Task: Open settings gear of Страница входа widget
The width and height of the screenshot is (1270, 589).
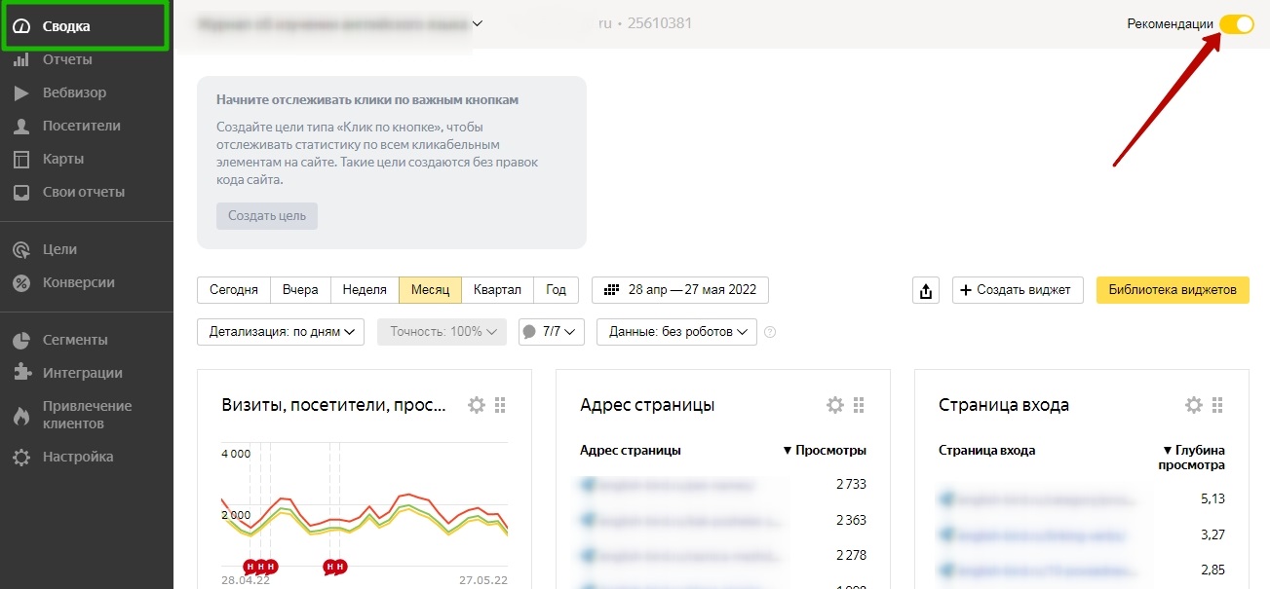Action: point(1194,405)
